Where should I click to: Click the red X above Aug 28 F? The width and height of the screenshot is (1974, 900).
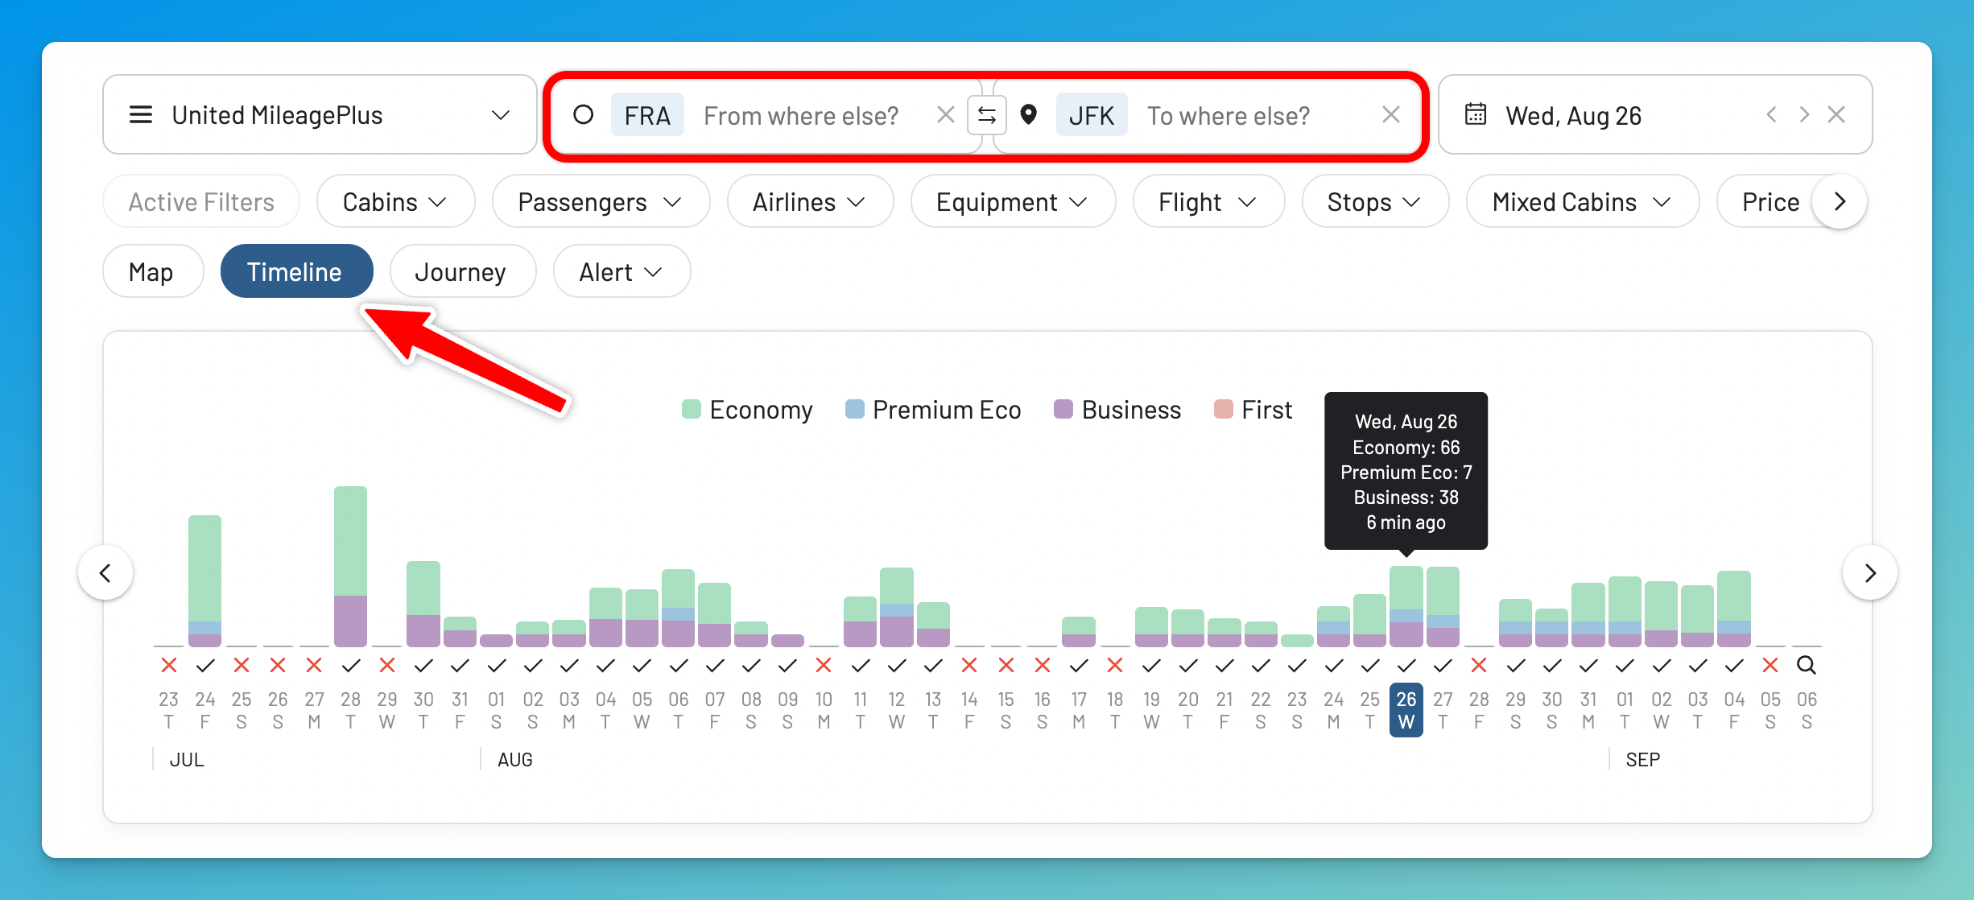click(1479, 665)
